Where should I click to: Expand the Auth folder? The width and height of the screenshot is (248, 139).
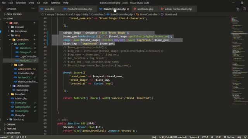[x=21, y=65]
